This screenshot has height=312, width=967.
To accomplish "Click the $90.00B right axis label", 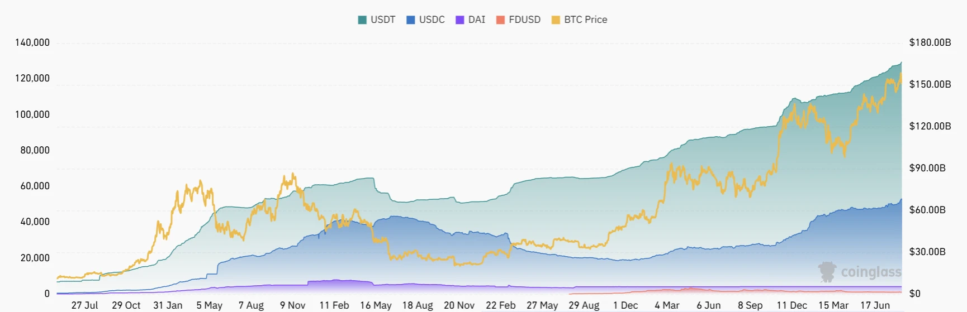I will 927,168.
